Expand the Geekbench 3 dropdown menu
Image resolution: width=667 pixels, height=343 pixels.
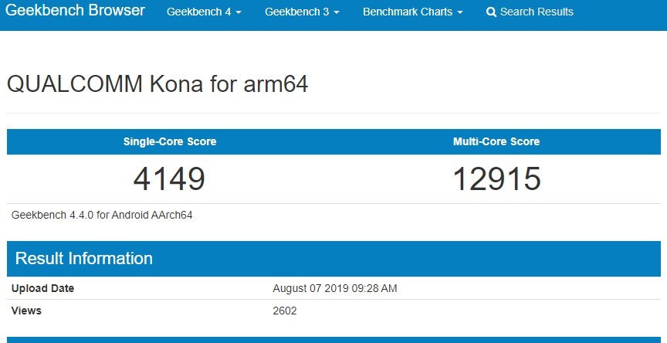(x=302, y=12)
